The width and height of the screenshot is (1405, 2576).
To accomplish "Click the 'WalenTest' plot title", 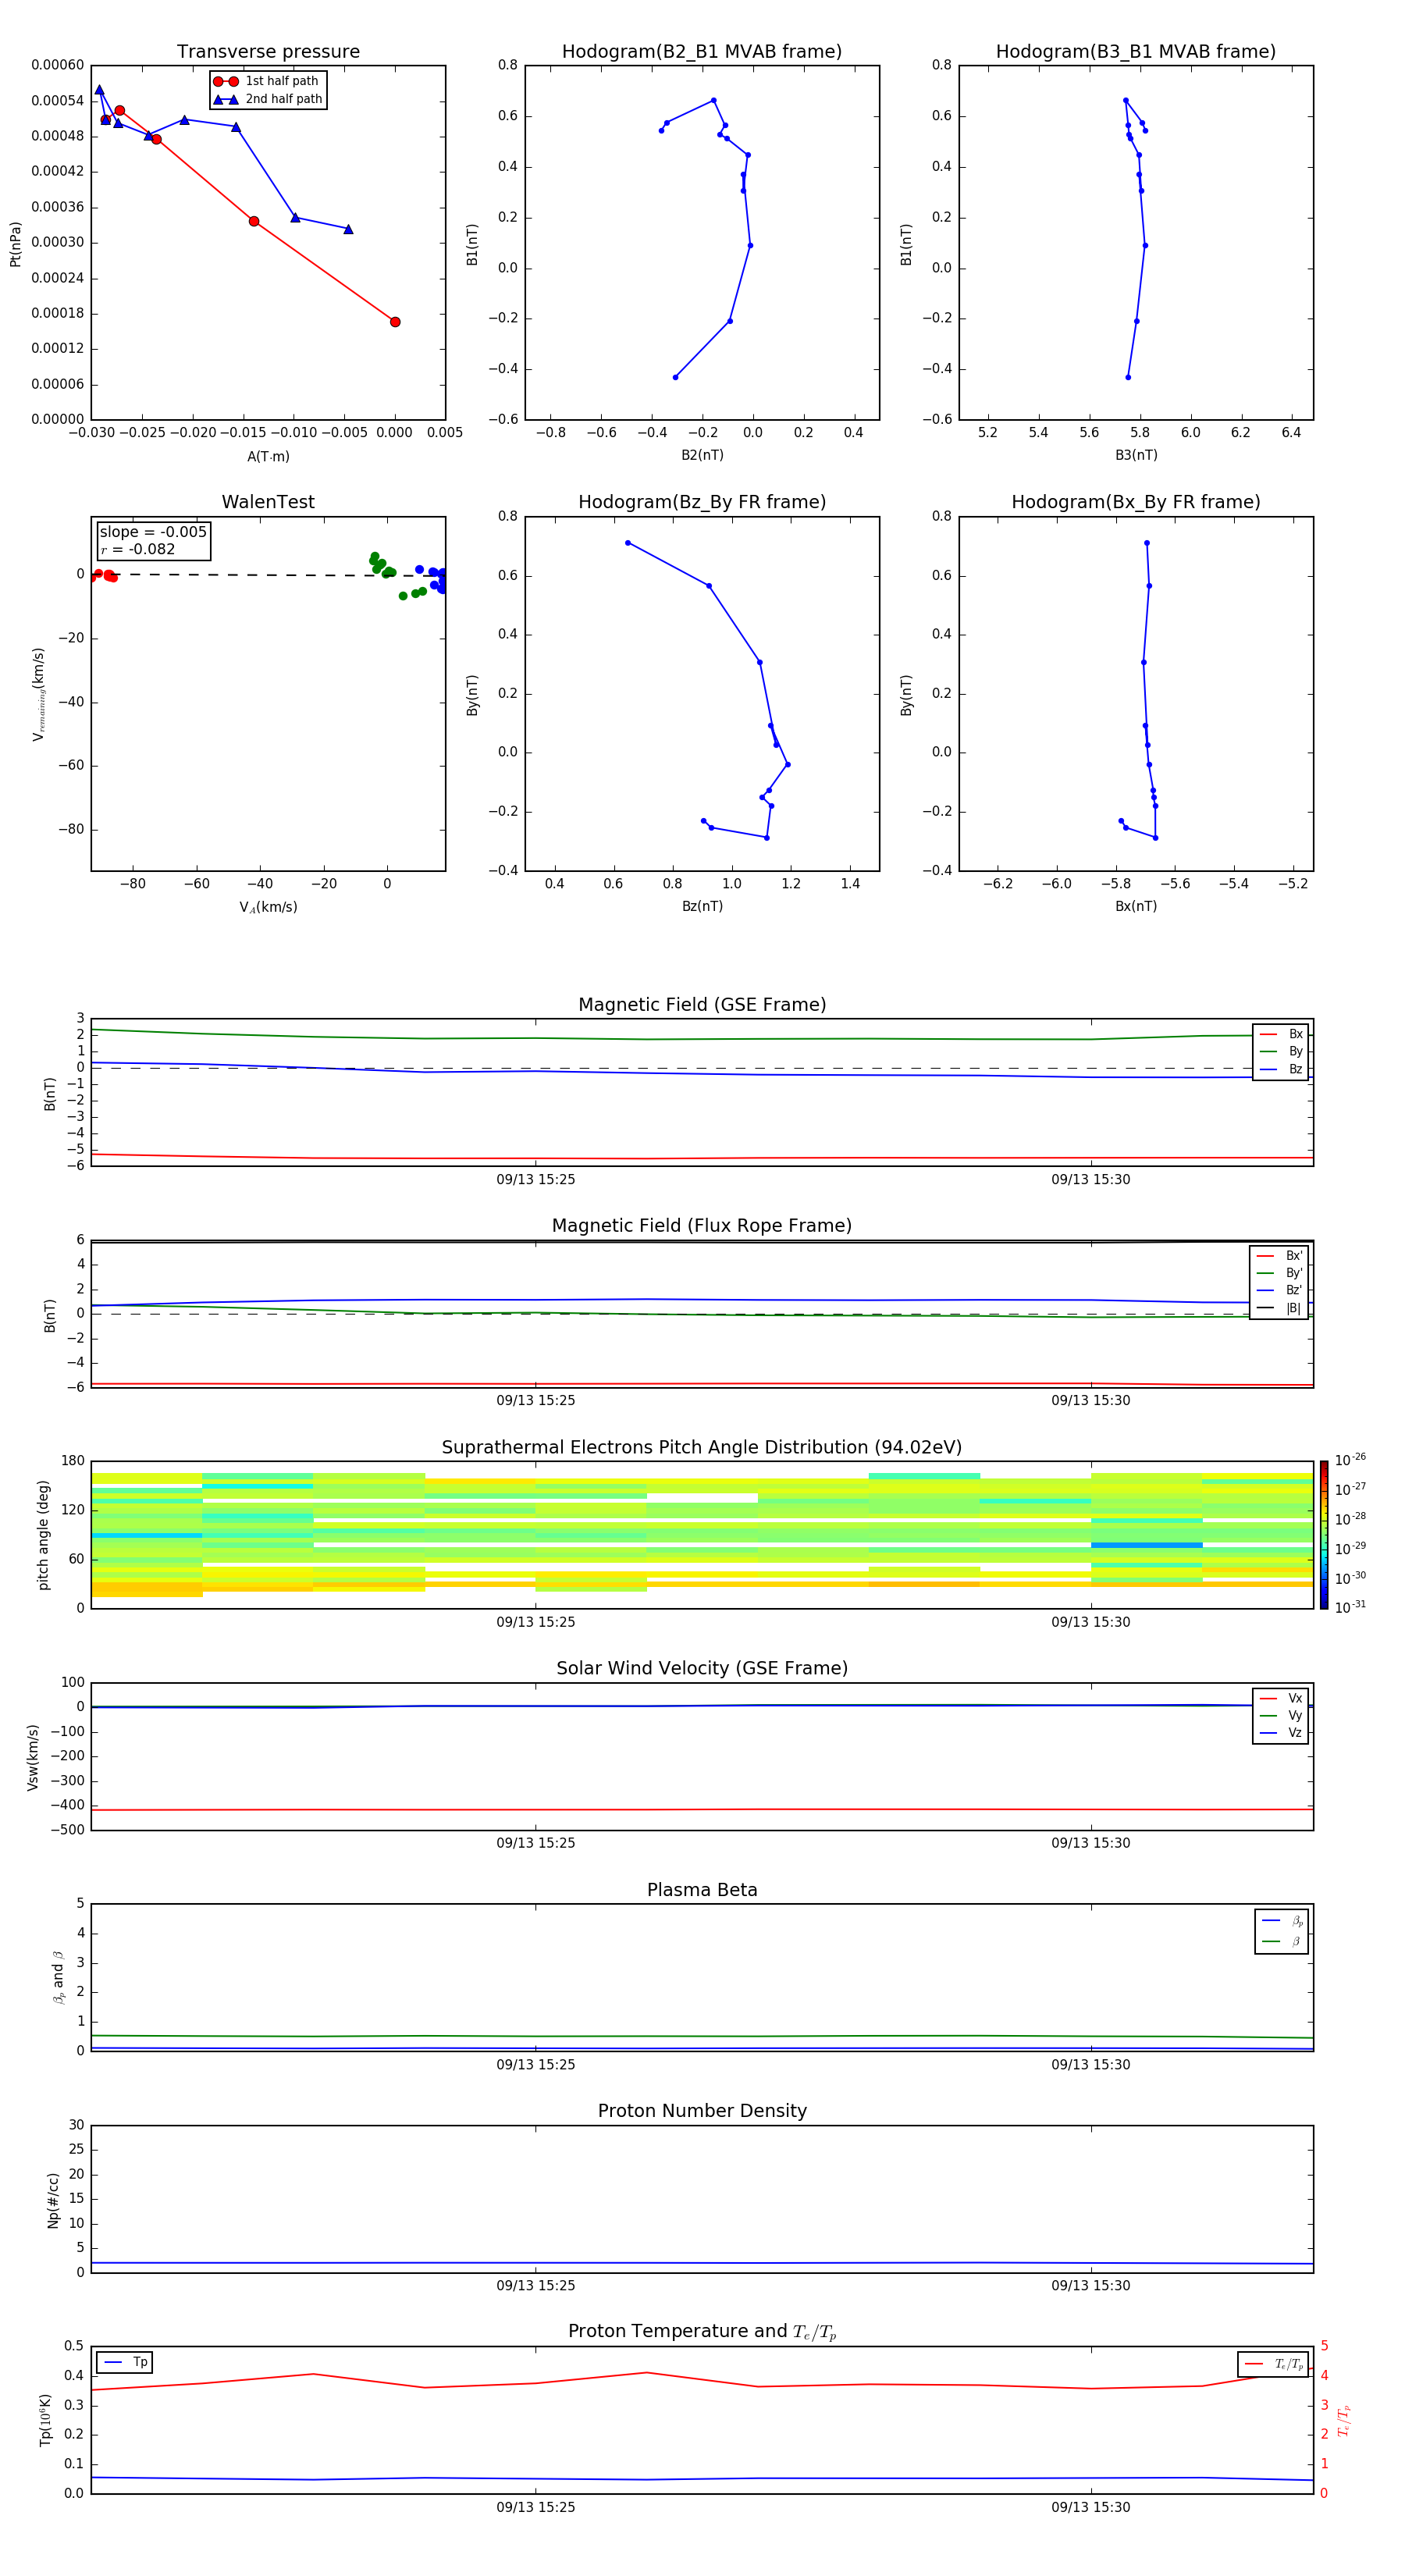I will click(x=268, y=502).
